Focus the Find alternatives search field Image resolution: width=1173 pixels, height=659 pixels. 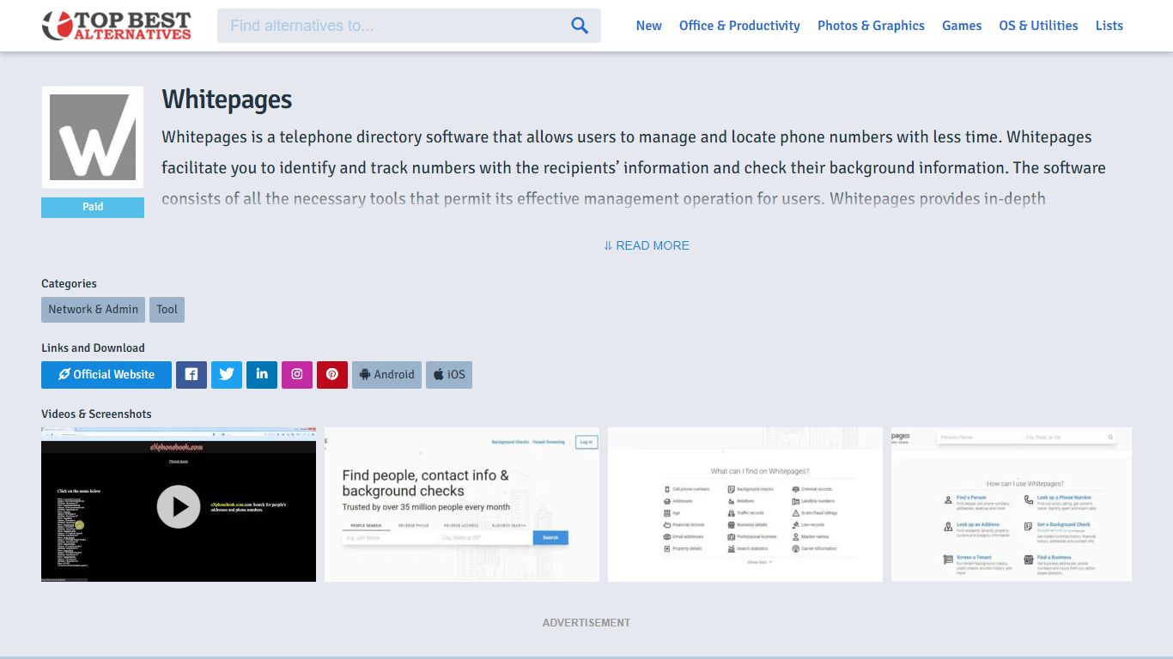click(409, 26)
